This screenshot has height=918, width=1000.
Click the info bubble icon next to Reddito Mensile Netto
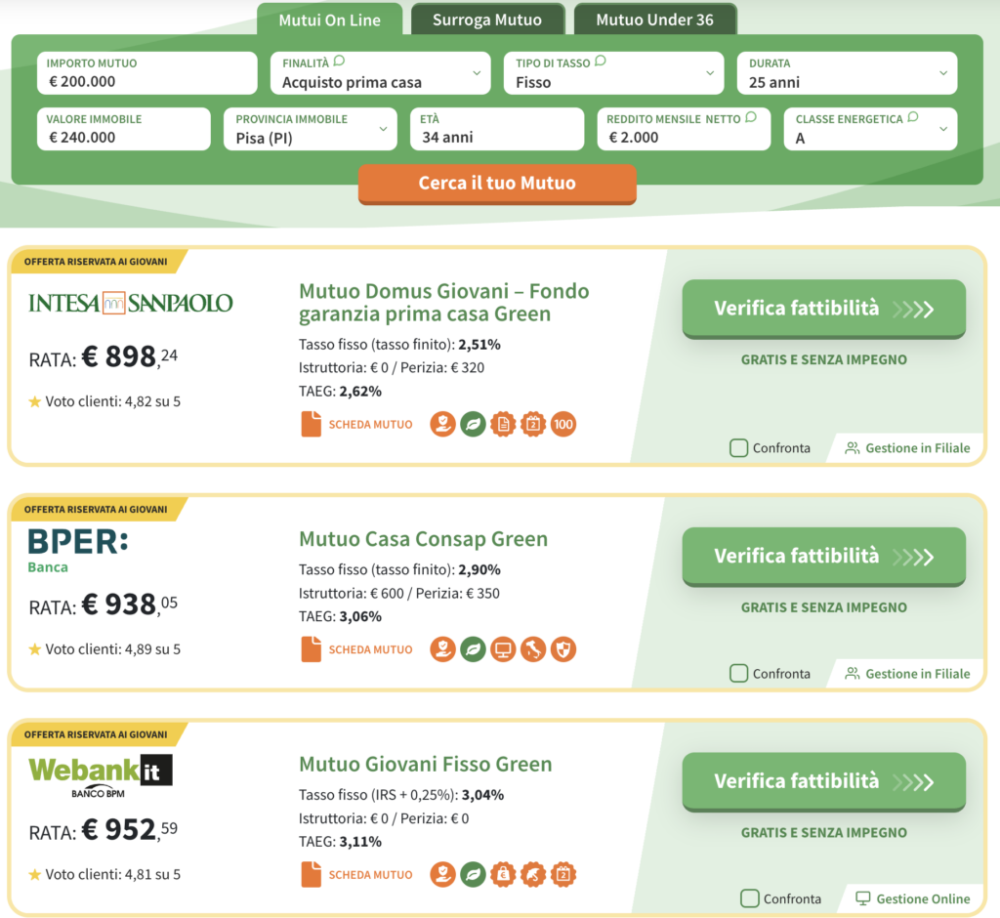point(750,117)
